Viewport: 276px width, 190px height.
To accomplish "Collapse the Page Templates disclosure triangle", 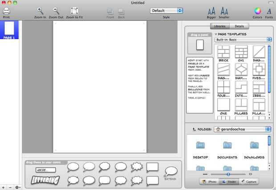I will 215,34.
